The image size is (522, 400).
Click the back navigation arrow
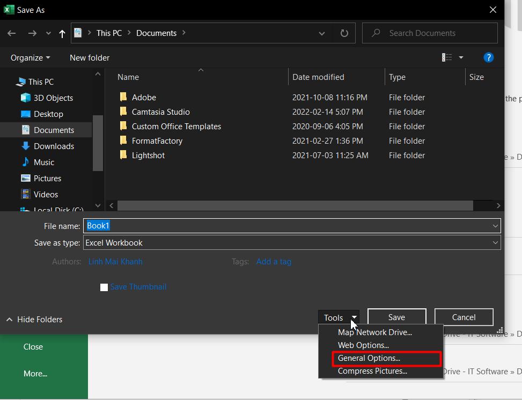tap(11, 33)
